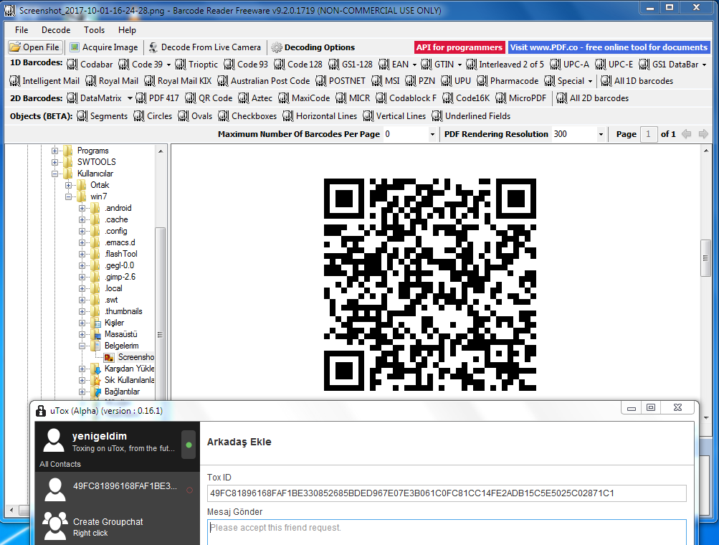The width and height of the screenshot is (719, 545).
Task: Select the MSI barcode icon
Action: point(377,81)
